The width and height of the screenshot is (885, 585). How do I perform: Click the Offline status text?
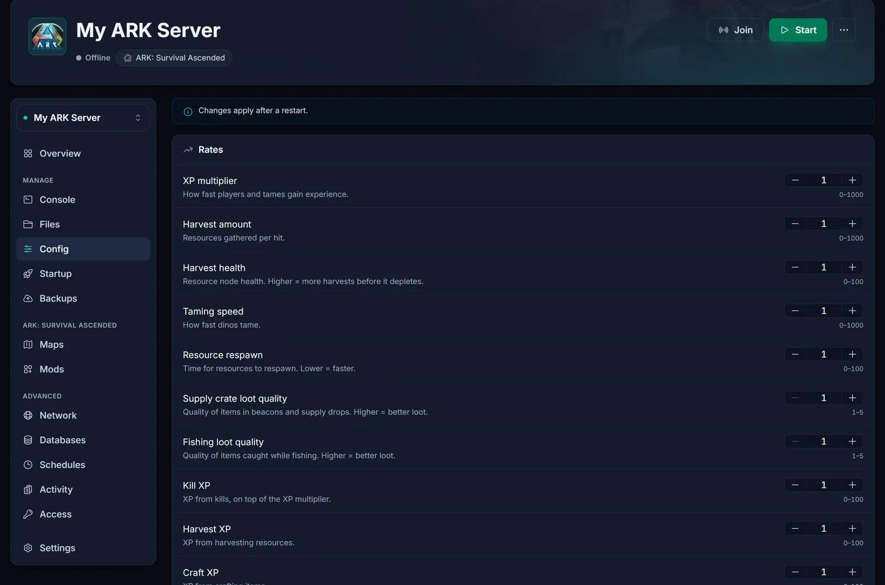[x=98, y=58]
